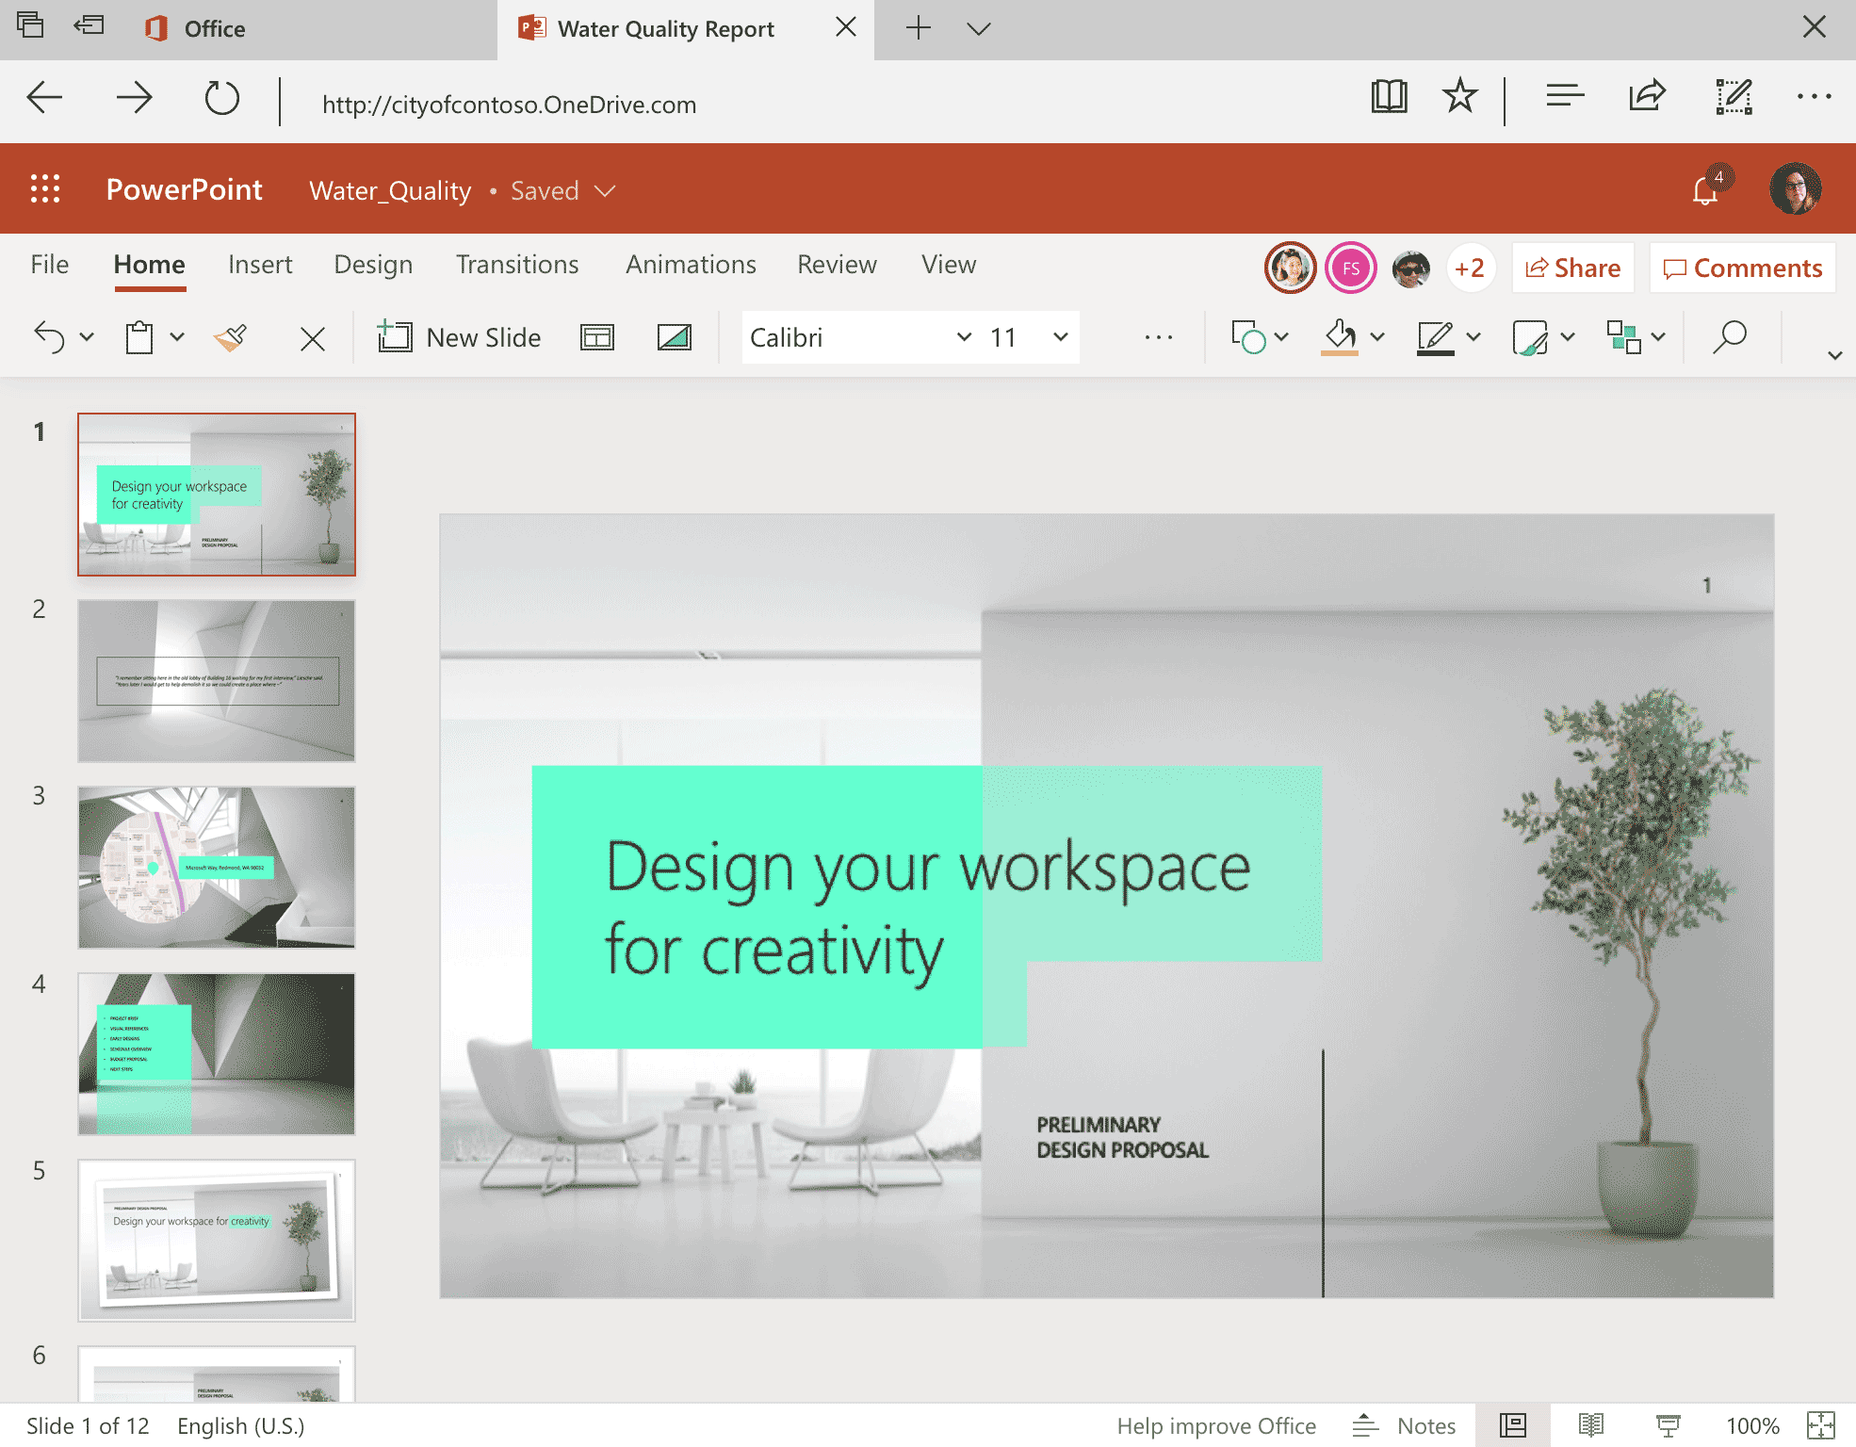Expand the Calibri font dropdown
This screenshot has height=1447, width=1856.
[x=964, y=337]
